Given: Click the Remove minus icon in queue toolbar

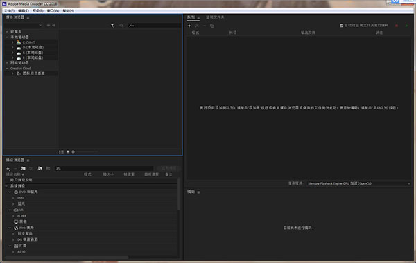Looking at the screenshot, I should tap(205, 26).
